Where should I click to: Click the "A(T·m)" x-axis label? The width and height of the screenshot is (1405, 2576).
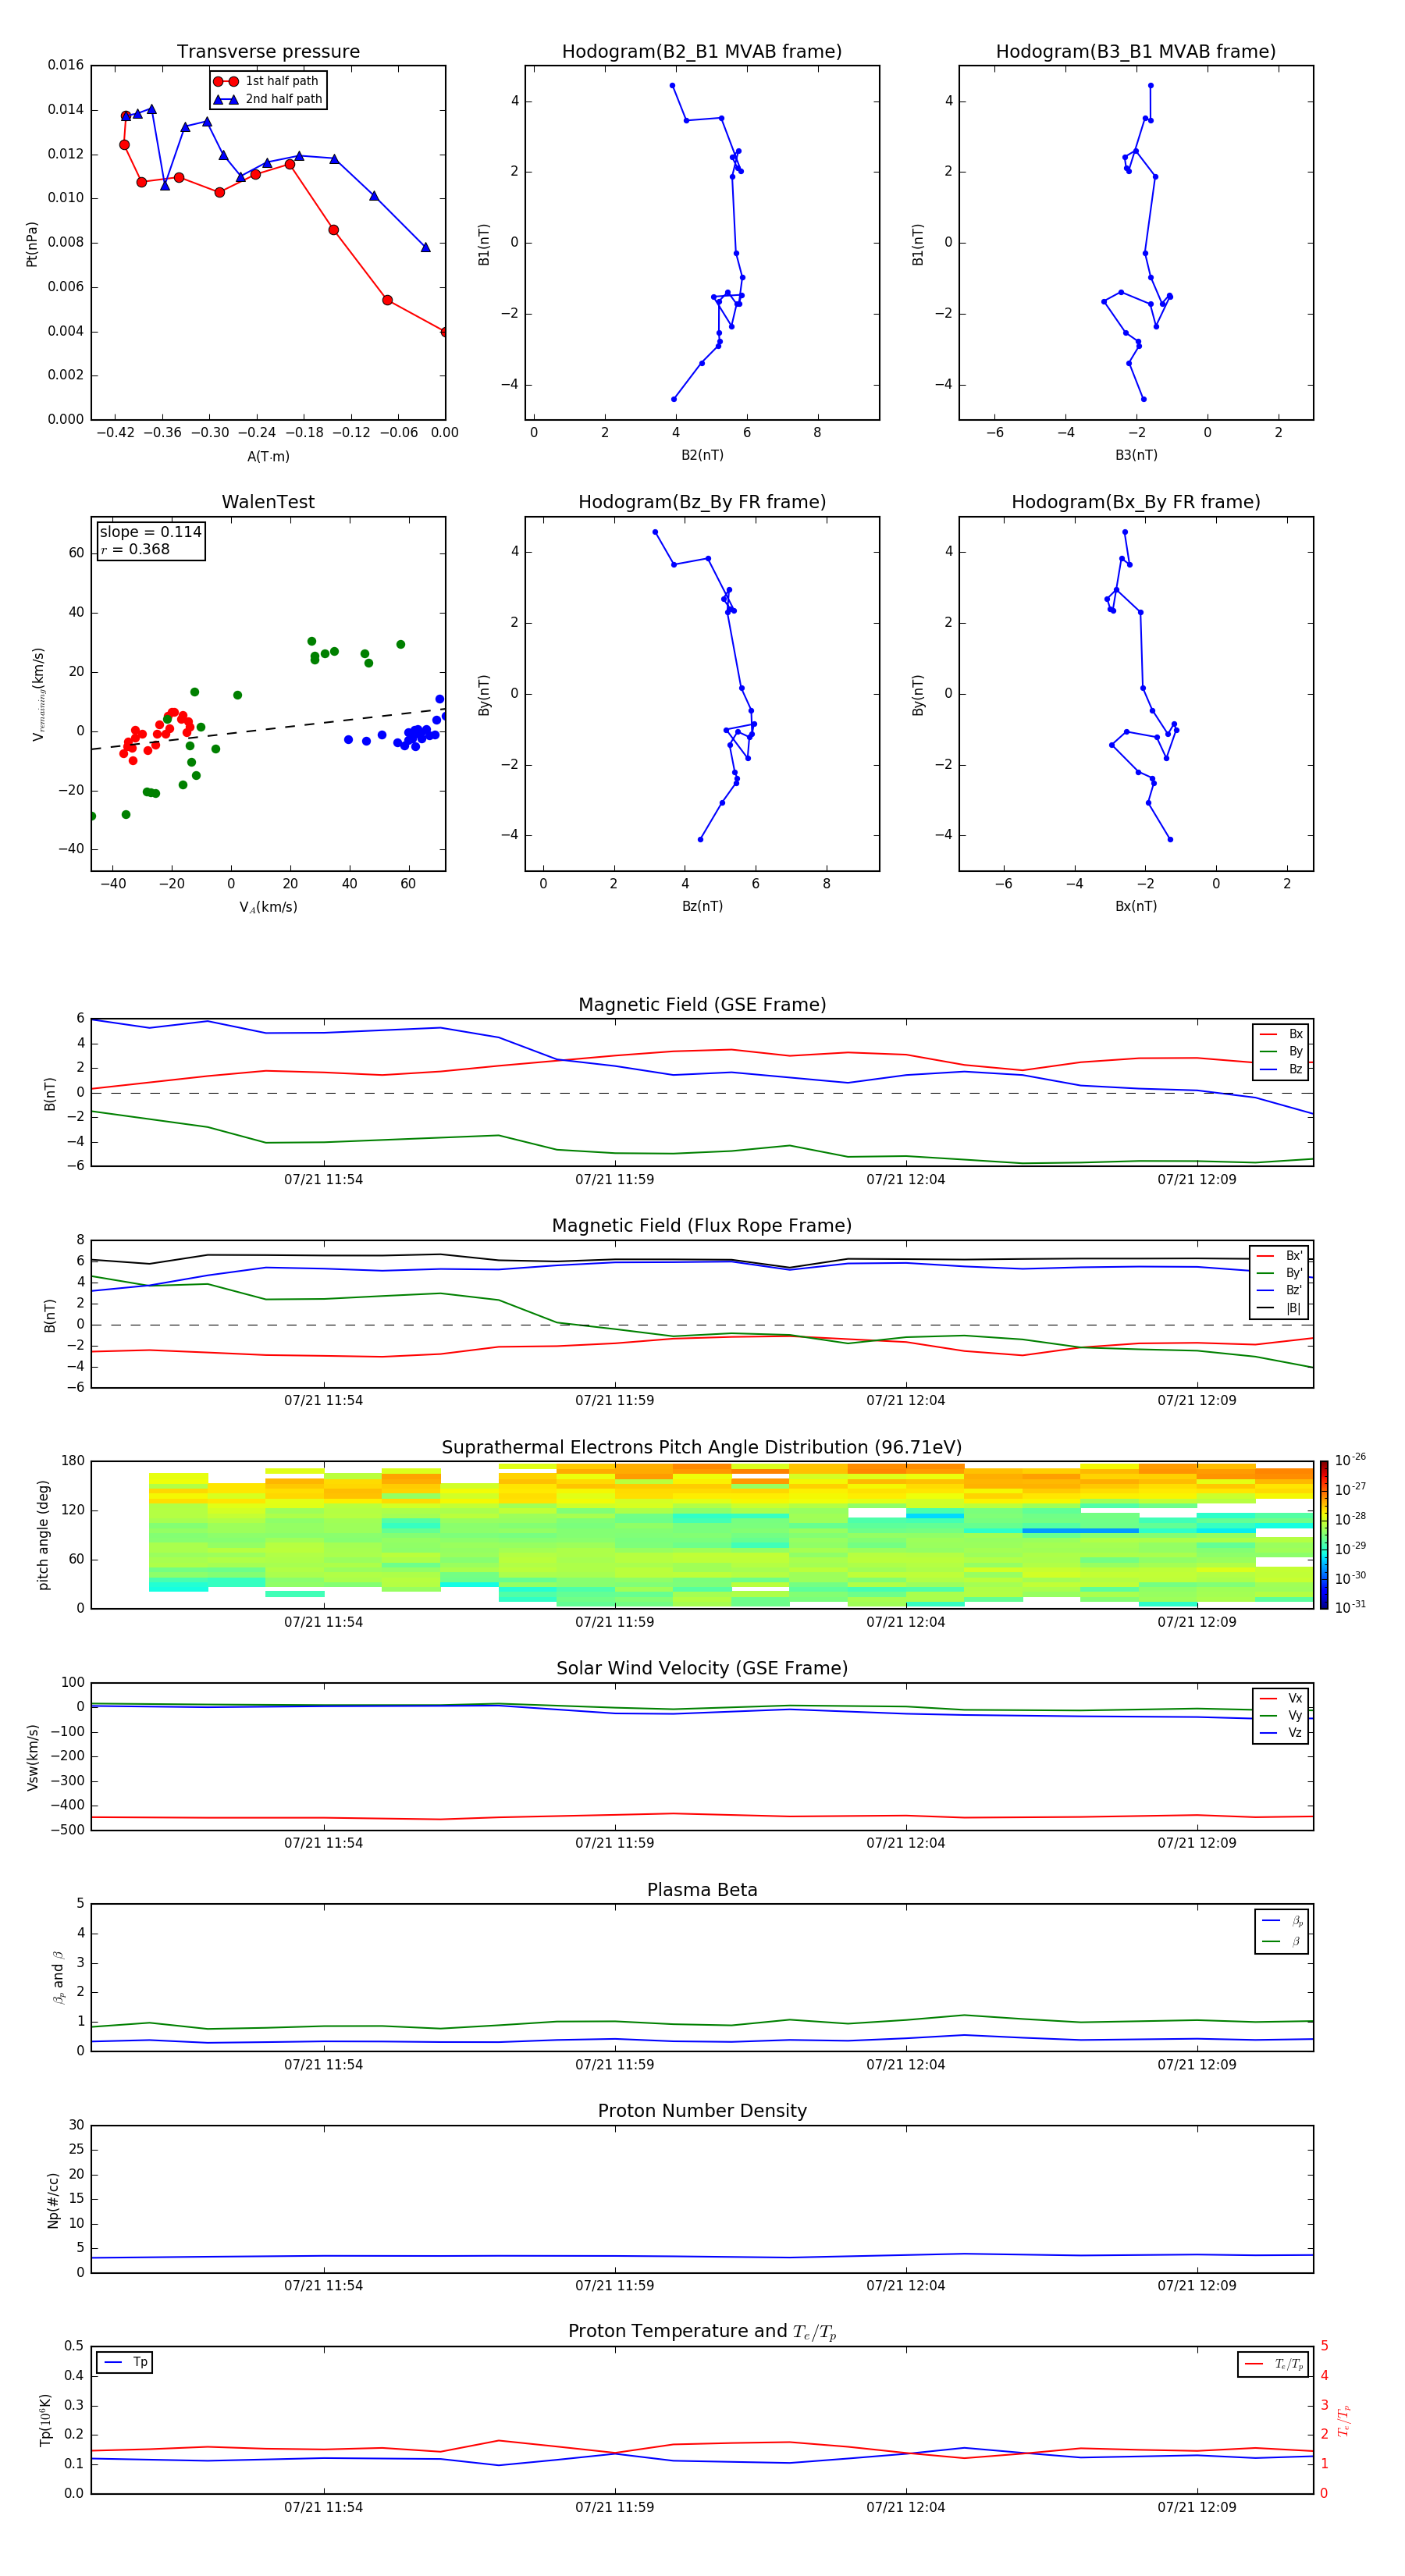(x=268, y=456)
